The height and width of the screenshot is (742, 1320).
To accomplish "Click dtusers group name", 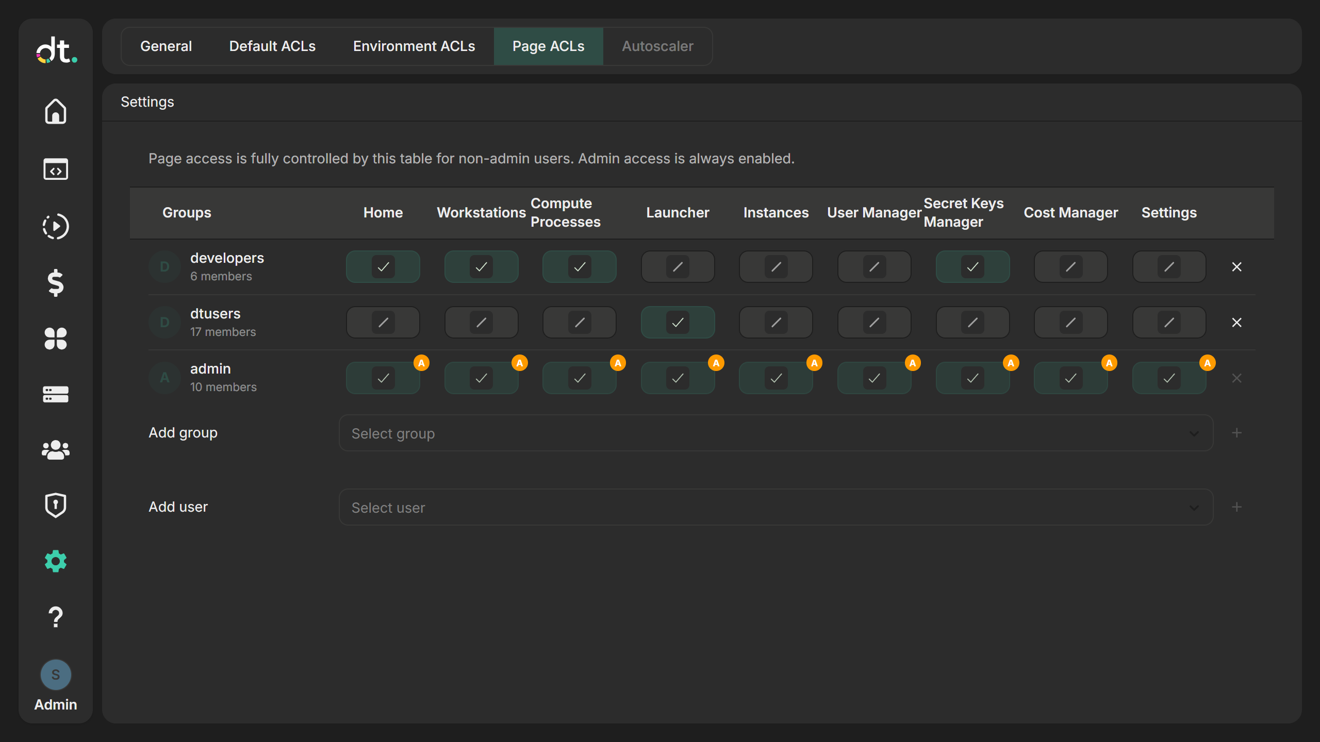I will tap(215, 314).
